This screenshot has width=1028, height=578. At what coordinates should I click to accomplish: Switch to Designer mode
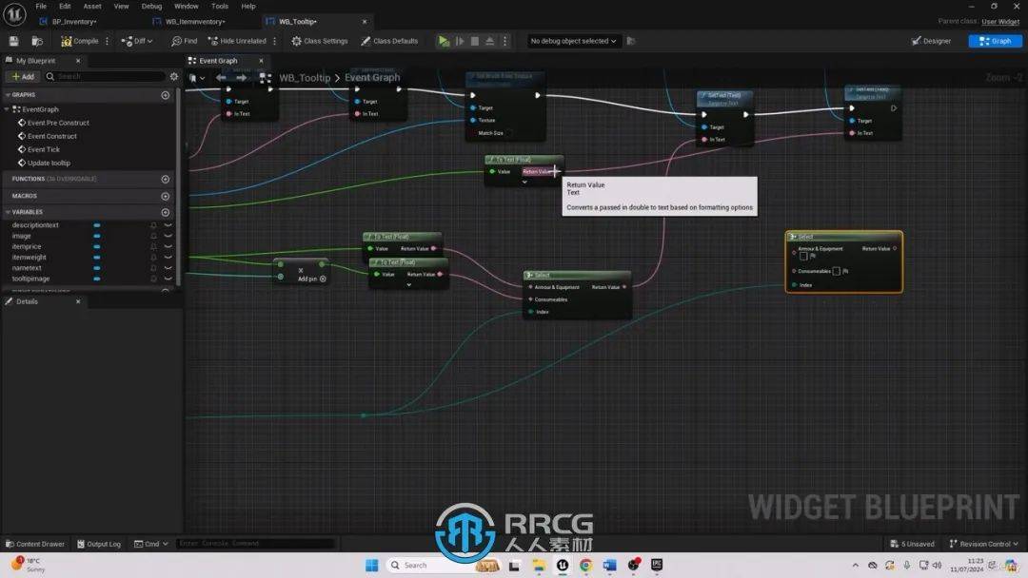[x=931, y=41]
